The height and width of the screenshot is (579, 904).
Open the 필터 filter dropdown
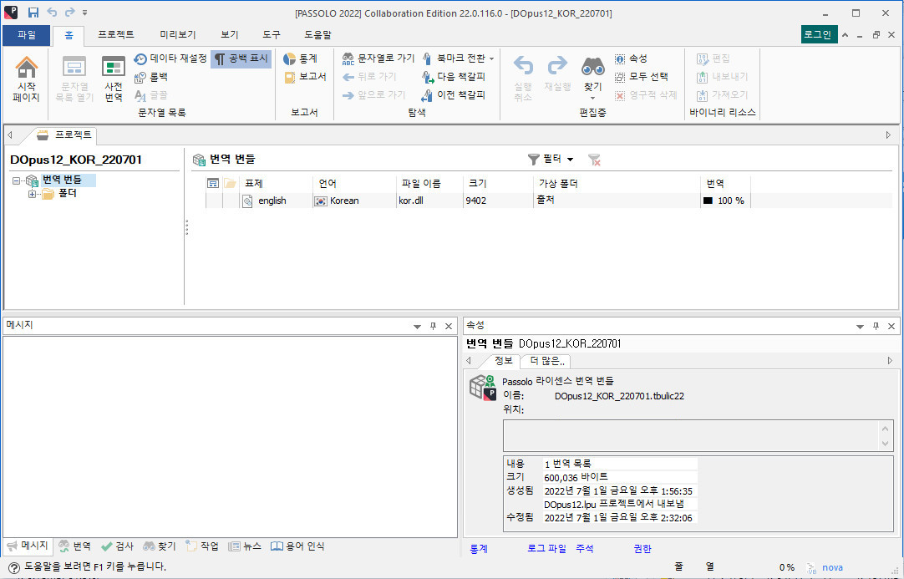[551, 160]
